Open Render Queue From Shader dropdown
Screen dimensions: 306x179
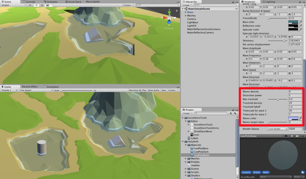click(277, 129)
